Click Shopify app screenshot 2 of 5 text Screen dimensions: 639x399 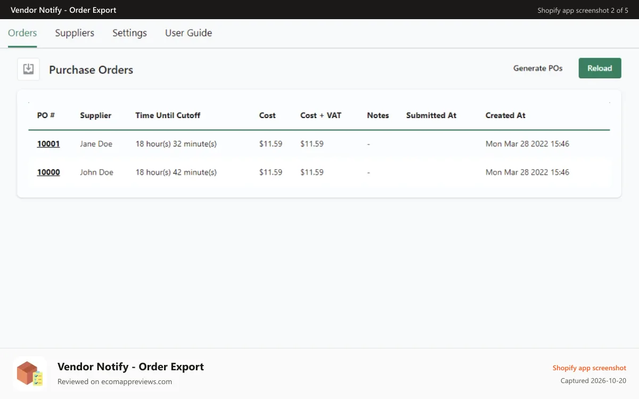(583, 10)
